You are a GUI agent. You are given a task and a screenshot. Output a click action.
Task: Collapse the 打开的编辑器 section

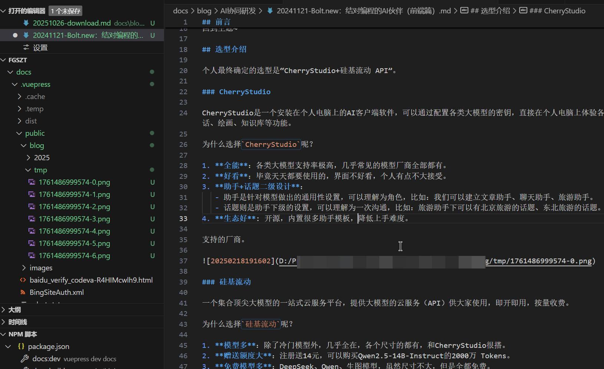pyautogui.click(x=3, y=11)
